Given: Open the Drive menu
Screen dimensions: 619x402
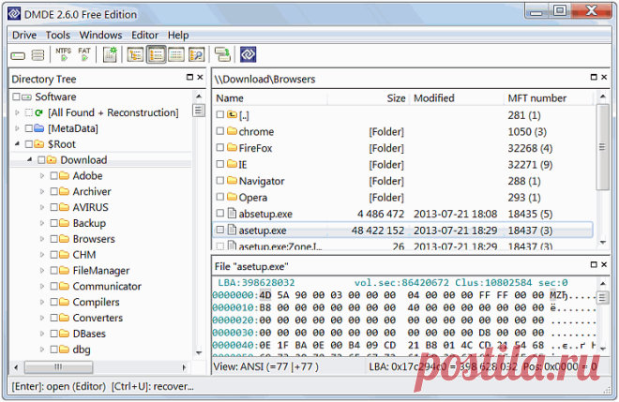Looking at the screenshot, I should pos(24,35).
